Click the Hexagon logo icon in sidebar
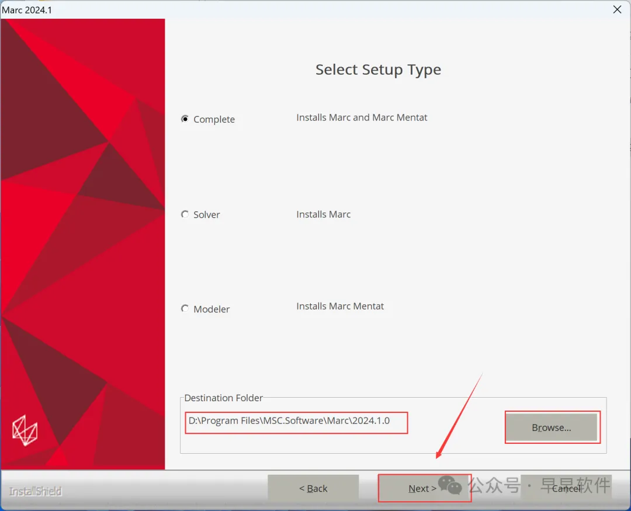Image resolution: width=631 pixels, height=511 pixels. (25, 430)
